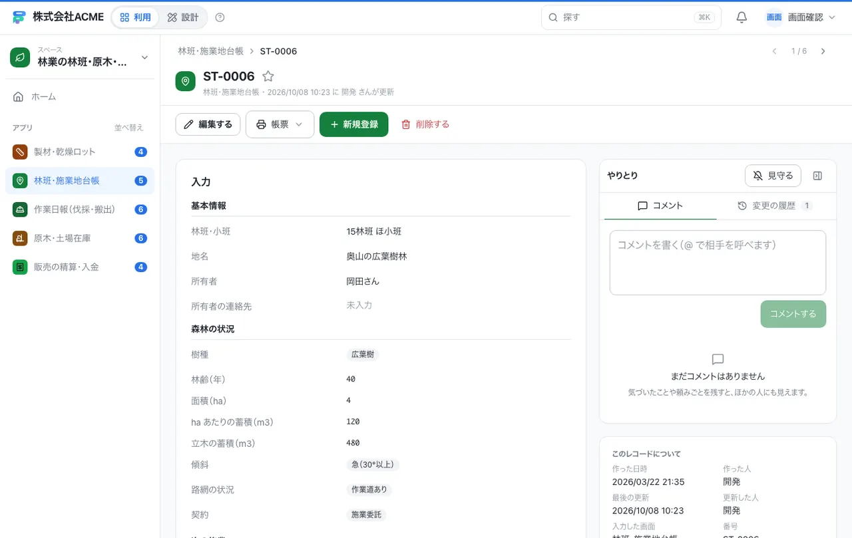
Task: Click the 施業委託 contract tag
Action: coord(366,515)
